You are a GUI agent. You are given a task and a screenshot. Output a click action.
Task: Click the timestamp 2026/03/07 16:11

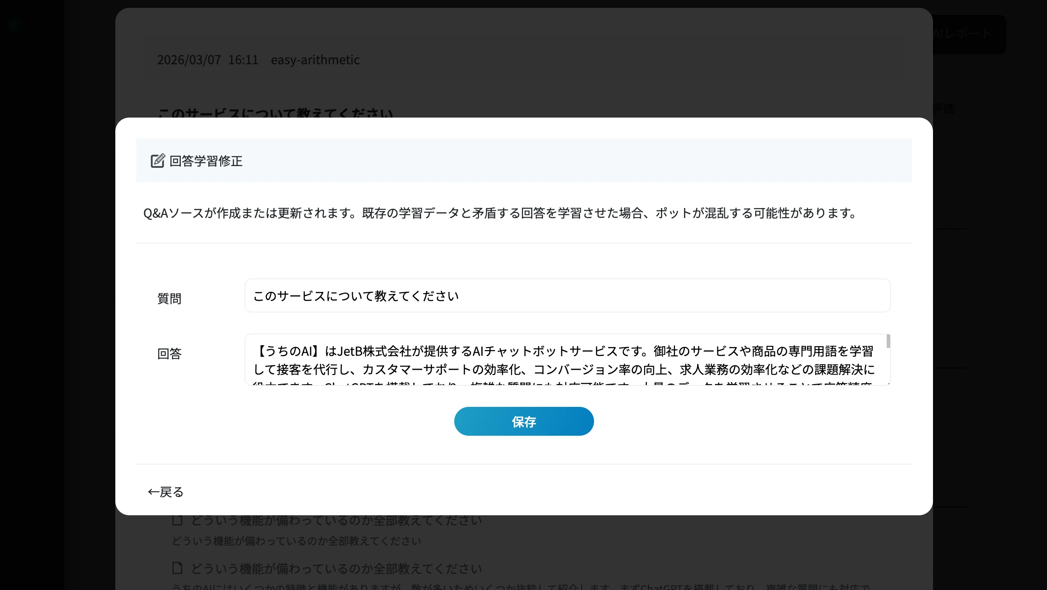coord(208,60)
